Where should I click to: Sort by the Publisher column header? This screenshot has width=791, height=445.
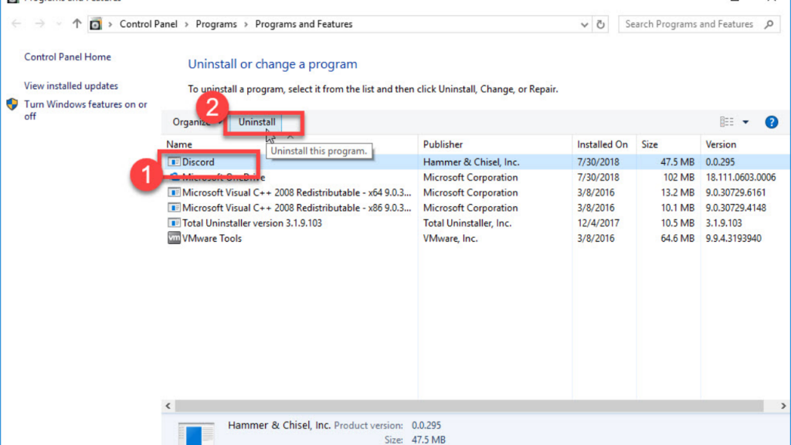point(443,144)
